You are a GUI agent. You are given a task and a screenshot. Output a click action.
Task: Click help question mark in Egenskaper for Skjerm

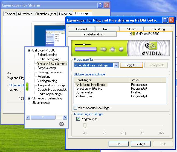pos(100,5)
